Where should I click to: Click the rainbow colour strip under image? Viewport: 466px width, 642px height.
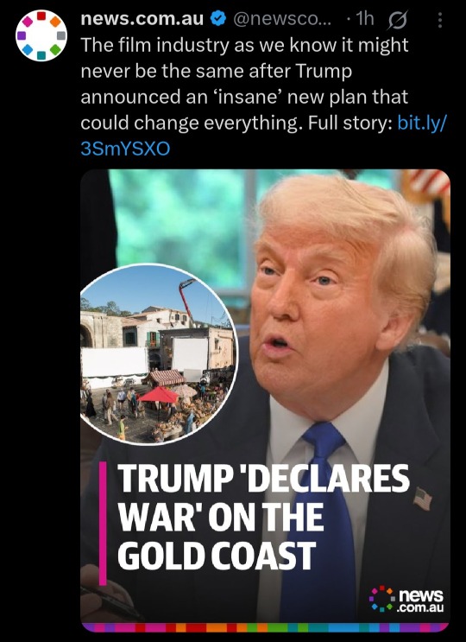click(x=265, y=627)
